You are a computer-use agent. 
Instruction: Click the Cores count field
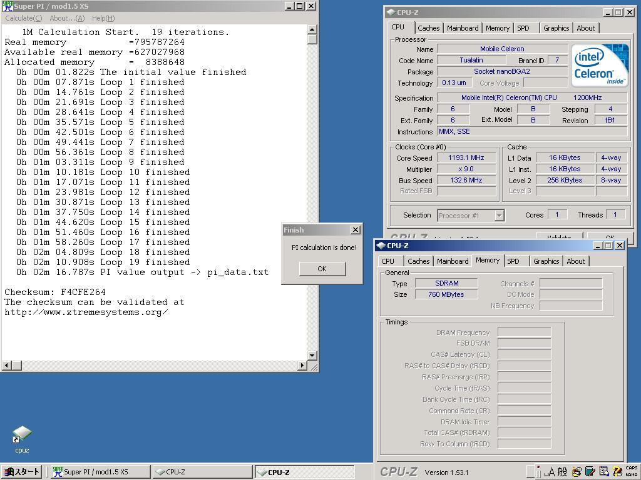click(556, 215)
